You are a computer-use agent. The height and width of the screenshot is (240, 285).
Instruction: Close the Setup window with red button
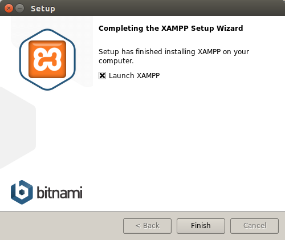9,9
